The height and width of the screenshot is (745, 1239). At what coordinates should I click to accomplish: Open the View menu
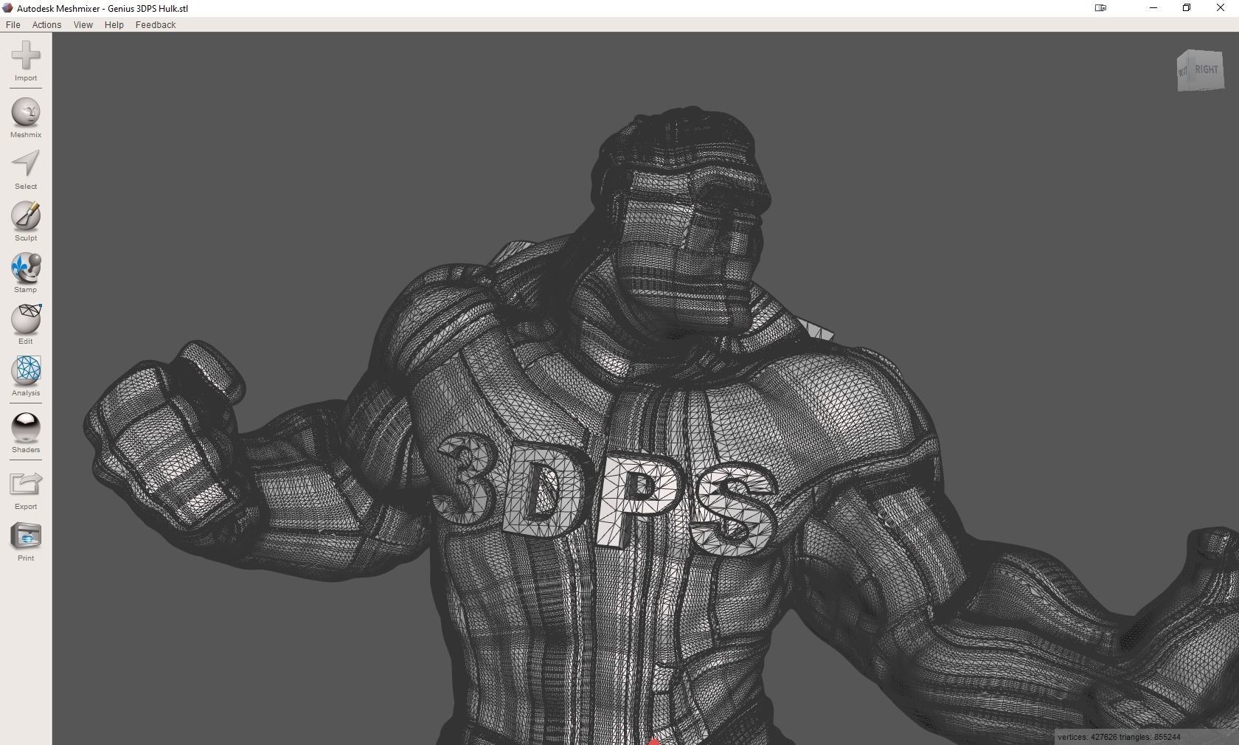click(83, 24)
